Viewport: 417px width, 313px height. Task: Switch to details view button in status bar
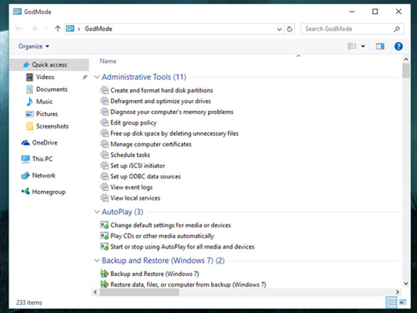[x=391, y=302]
